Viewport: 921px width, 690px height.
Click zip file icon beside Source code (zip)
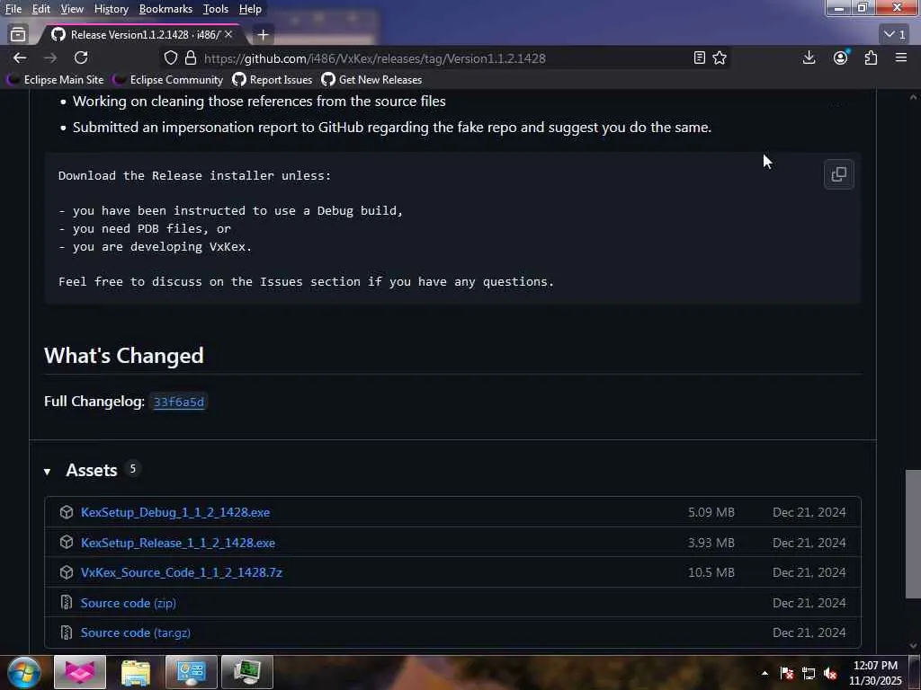tap(67, 603)
